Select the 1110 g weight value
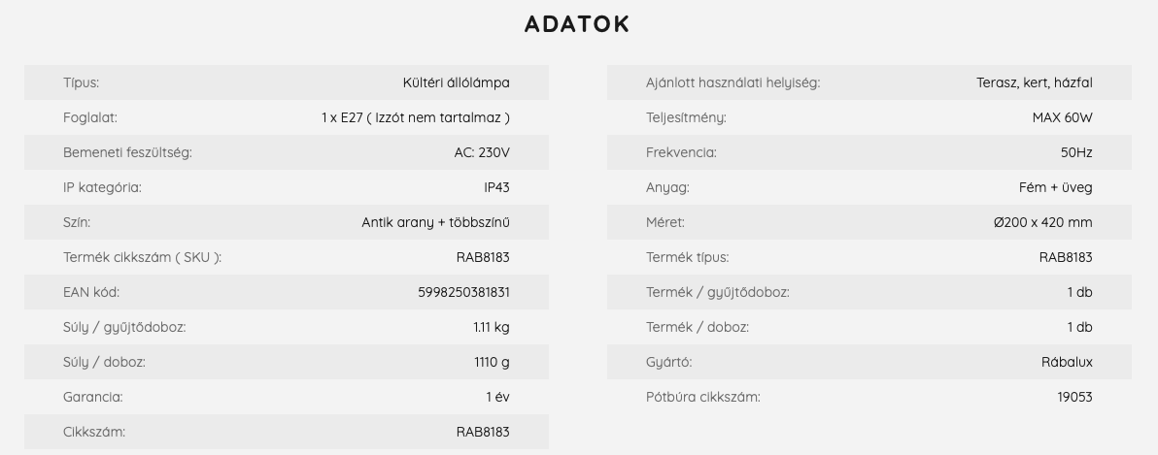Image resolution: width=1158 pixels, height=455 pixels. [x=492, y=362]
